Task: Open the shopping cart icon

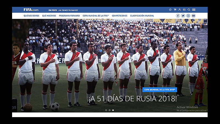Action: tap(175, 10)
